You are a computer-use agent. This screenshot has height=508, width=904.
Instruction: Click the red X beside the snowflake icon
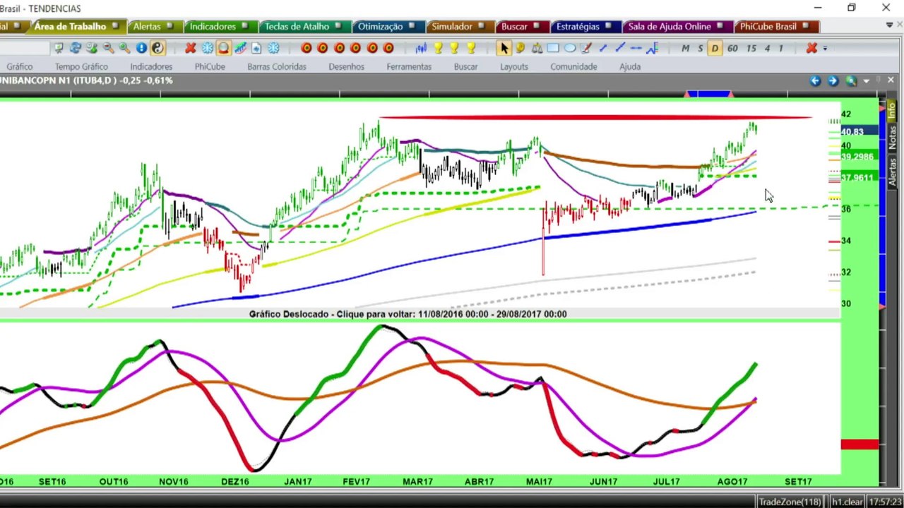191,48
